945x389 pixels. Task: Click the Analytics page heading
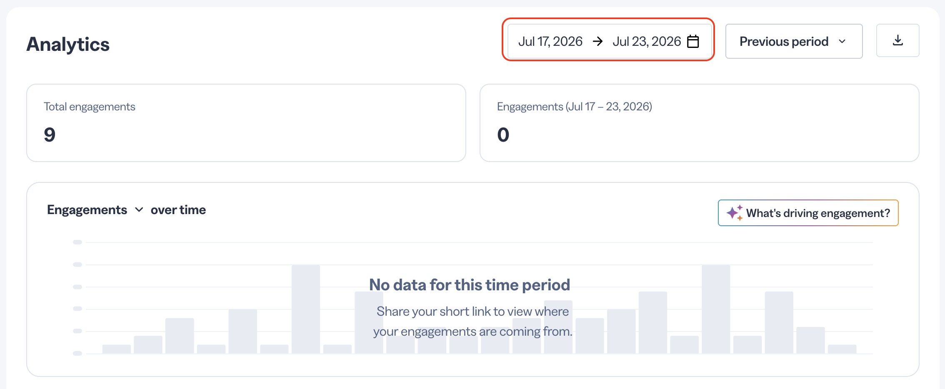click(x=68, y=44)
